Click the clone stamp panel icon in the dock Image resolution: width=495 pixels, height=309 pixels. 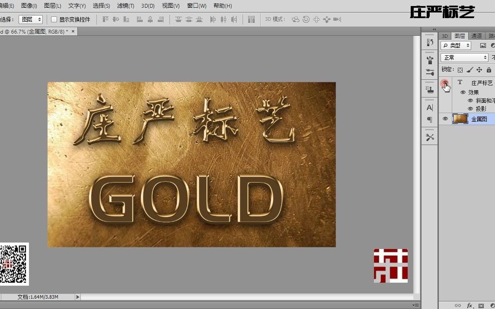coord(429,89)
